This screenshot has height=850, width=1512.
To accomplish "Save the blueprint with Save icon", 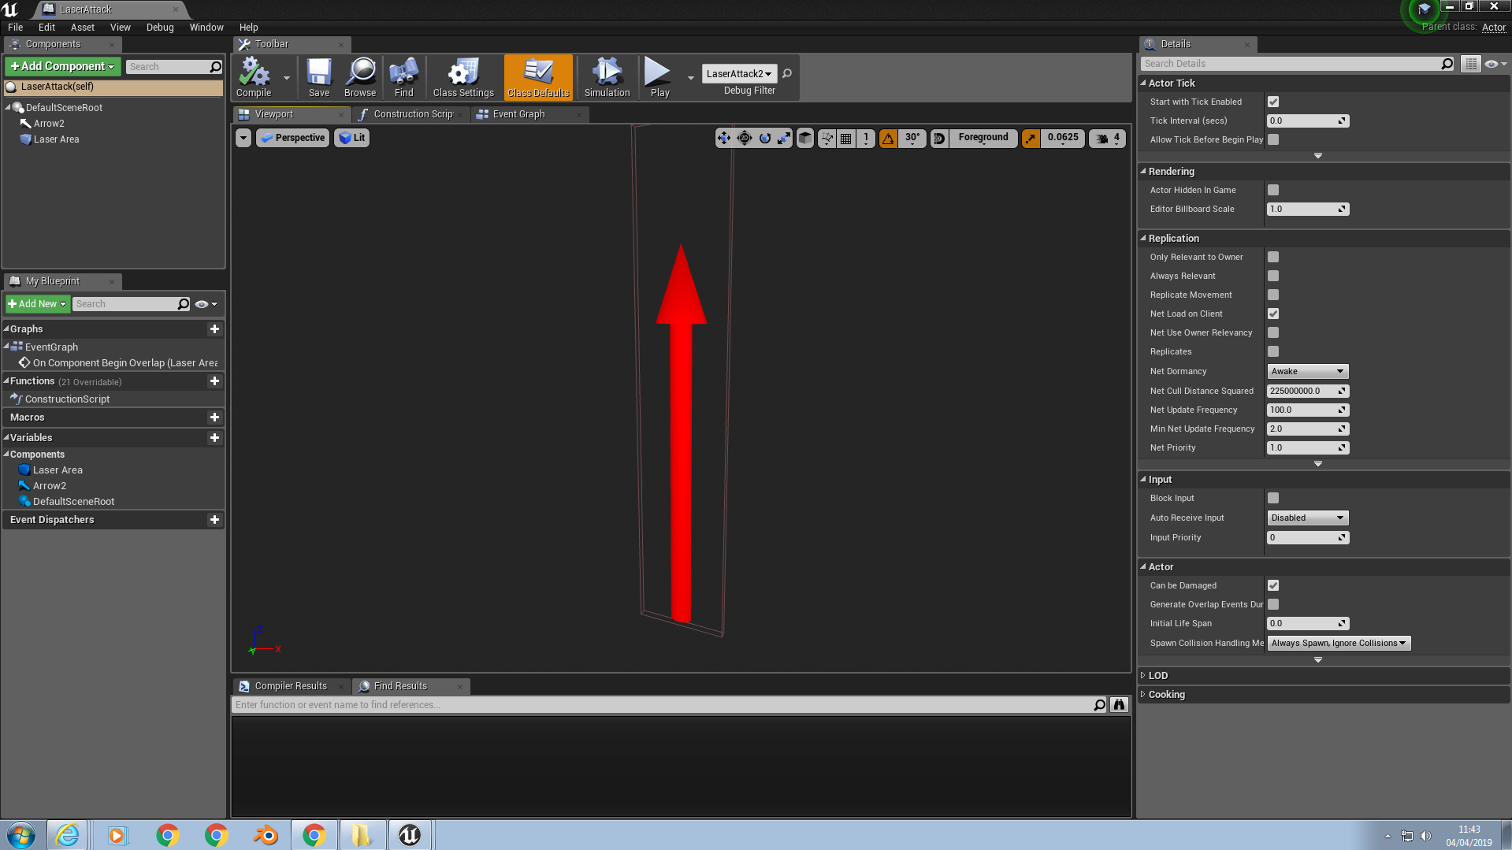I will click(319, 76).
